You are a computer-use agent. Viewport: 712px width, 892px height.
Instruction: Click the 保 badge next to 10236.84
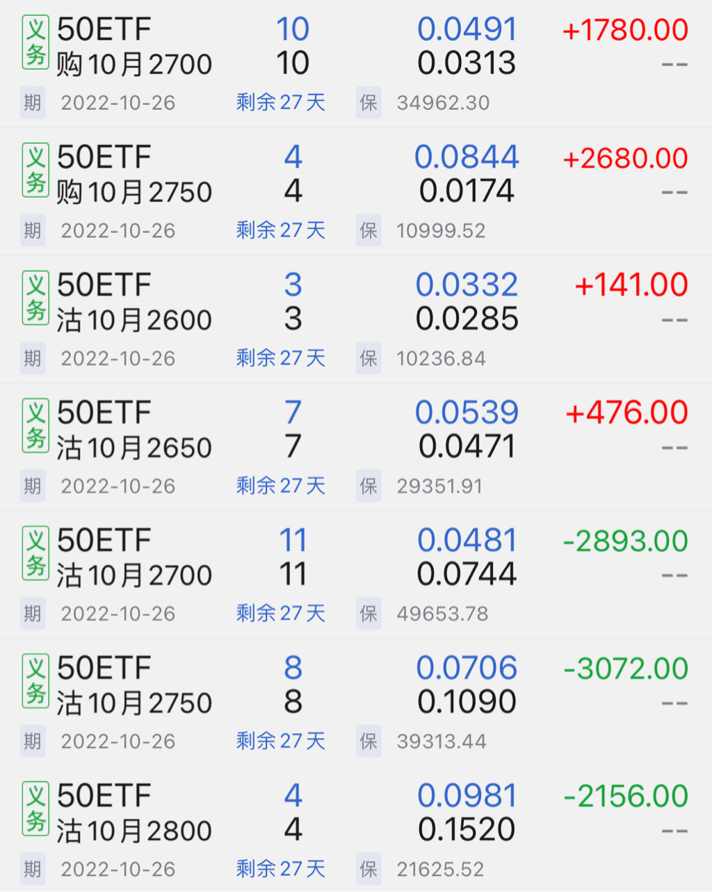pos(369,358)
